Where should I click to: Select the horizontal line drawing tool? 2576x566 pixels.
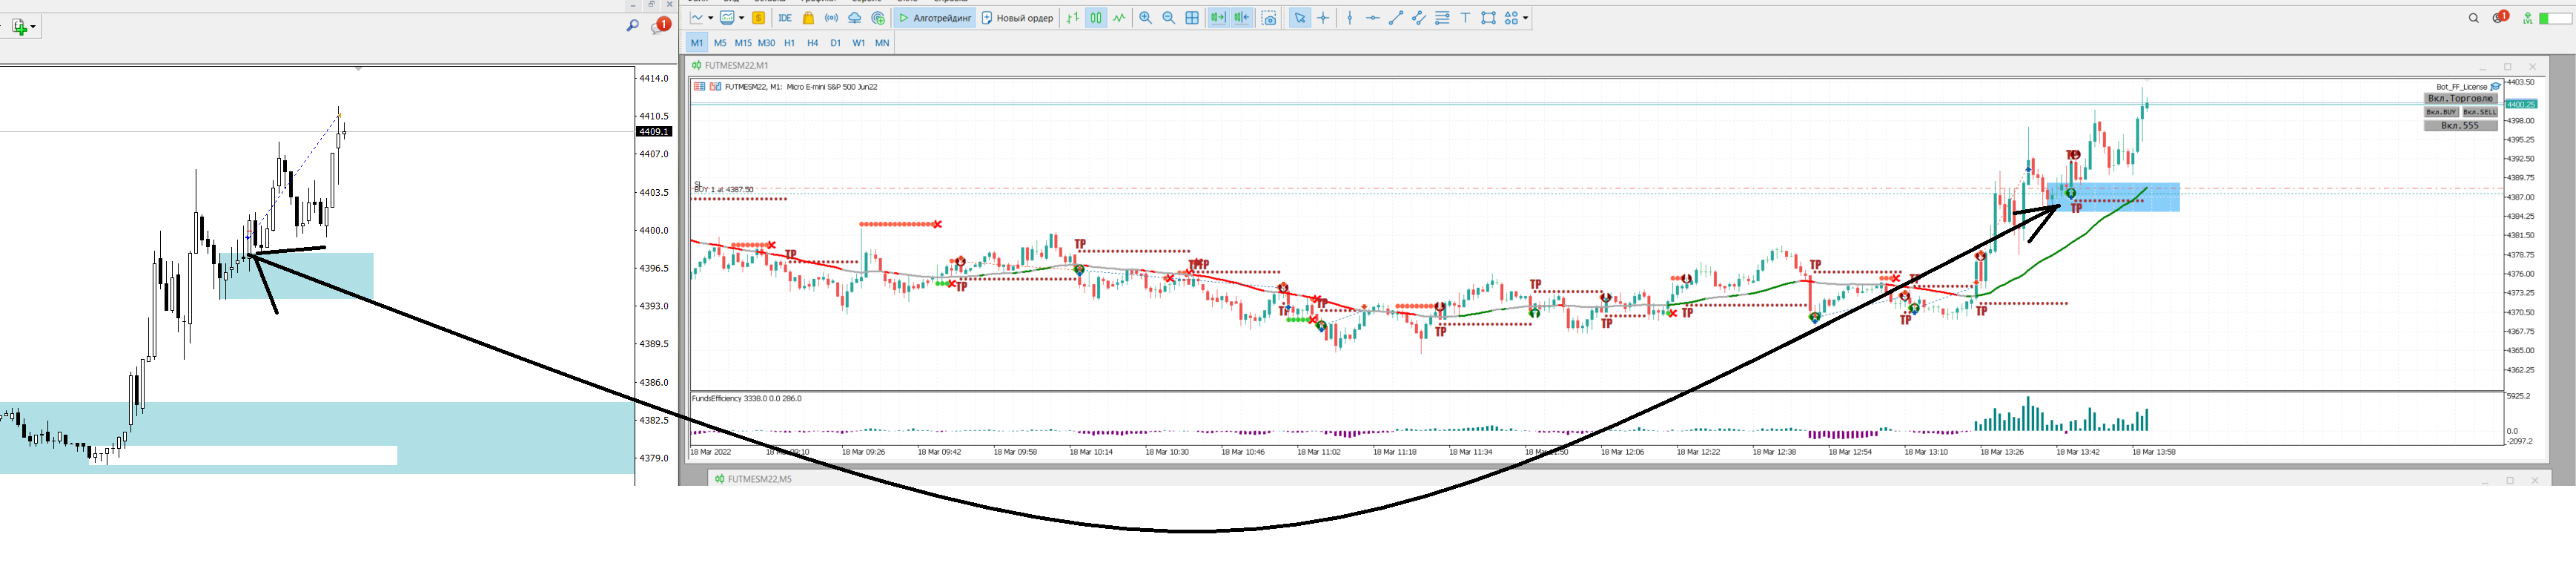1373,18
